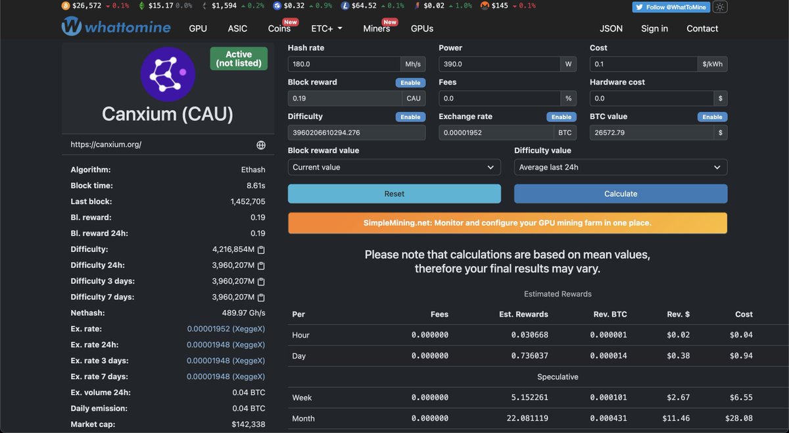Open the Coins menu item
Image resolution: width=789 pixels, height=433 pixels.
pyautogui.click(x=279, y=28)
